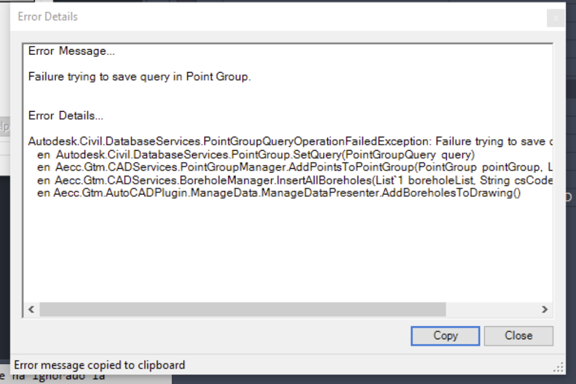Click the left scroll arrow
The image size is (576, 384).
[30, 310]
